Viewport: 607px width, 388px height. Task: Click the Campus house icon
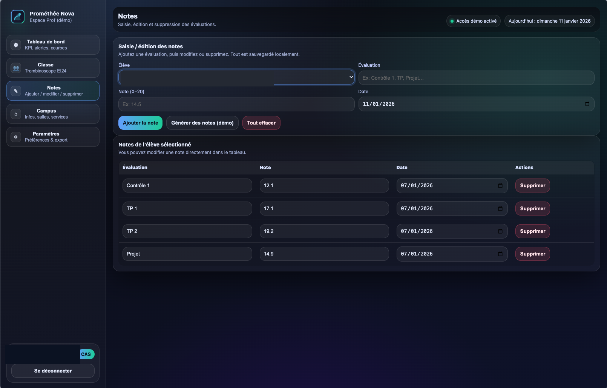point(16,114)
